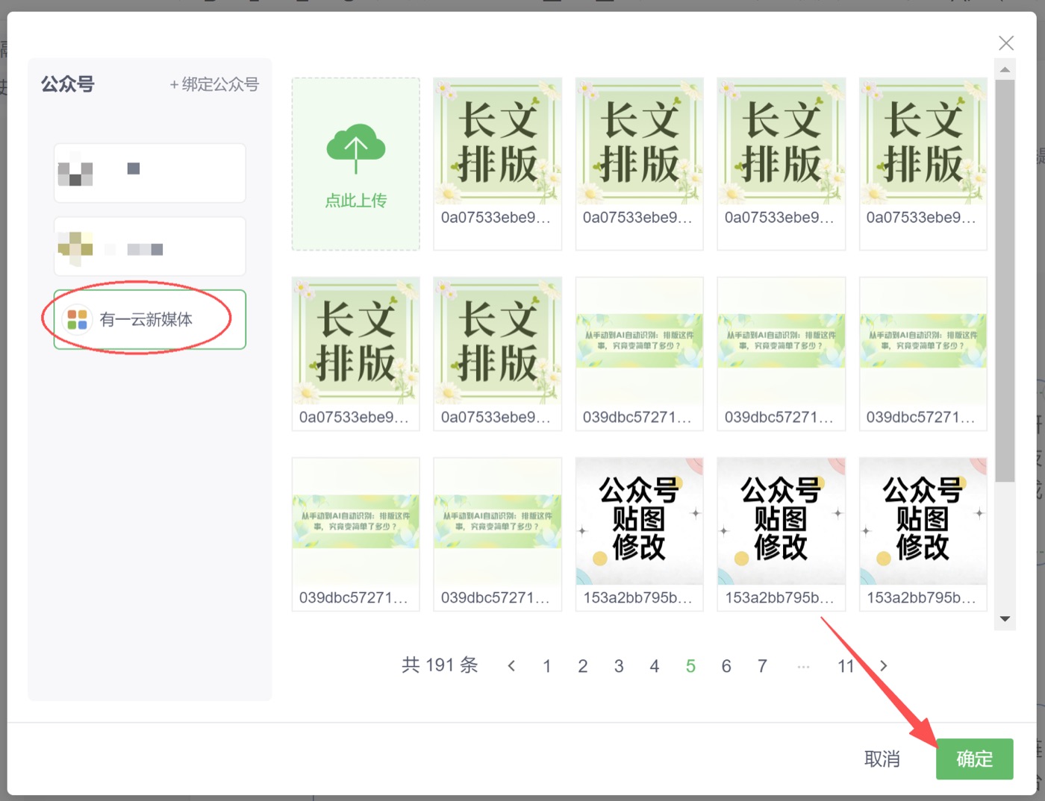
Task: Click 确定 to confirm selection
Action: tap(975, 759)
